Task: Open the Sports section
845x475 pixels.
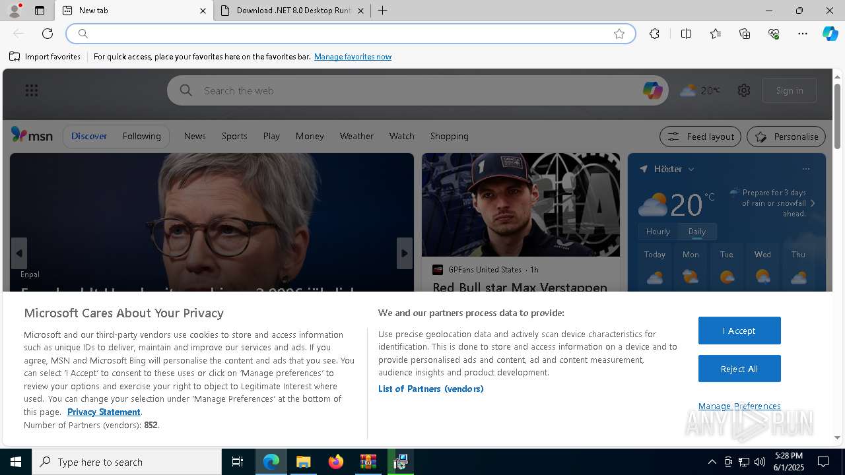Action: [x=234, y=136]
